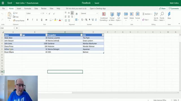Open the app launcher waffle icon
This screenshot has height=101, width=181.
click(3, 3)
